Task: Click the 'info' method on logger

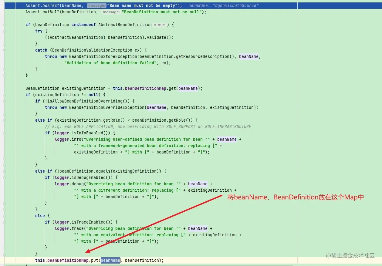Action: click(x=76, y=139)
